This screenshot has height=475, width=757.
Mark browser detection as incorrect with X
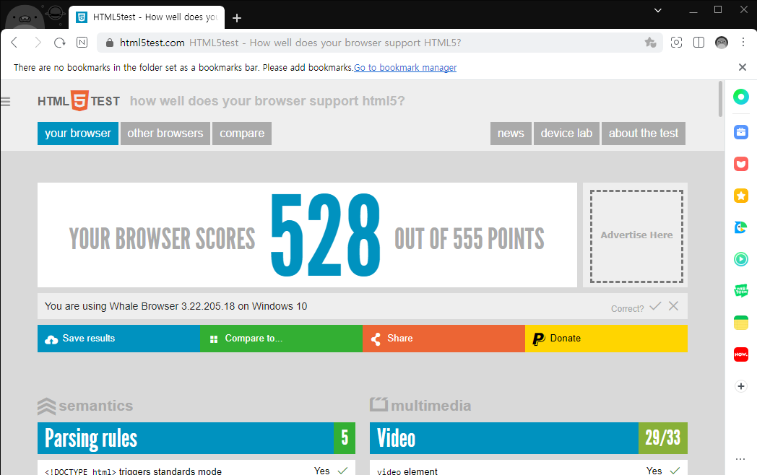pos(673,305)
